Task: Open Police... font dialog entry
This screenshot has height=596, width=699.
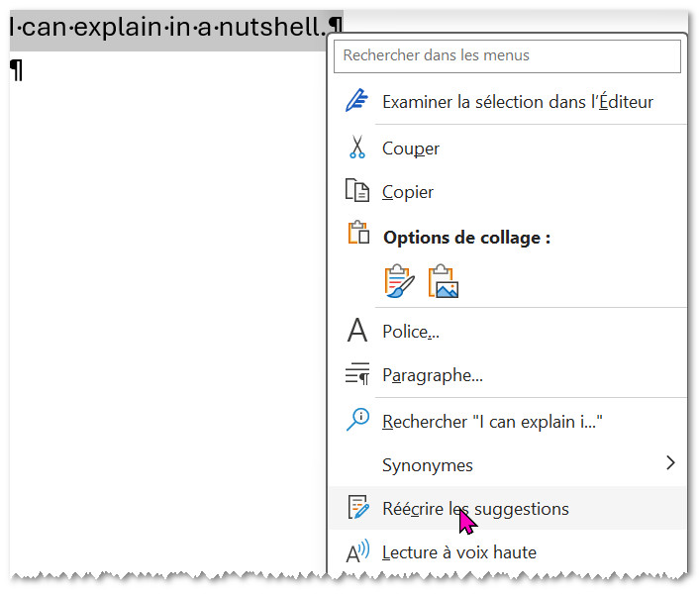Action: click(x=411, y=333)
